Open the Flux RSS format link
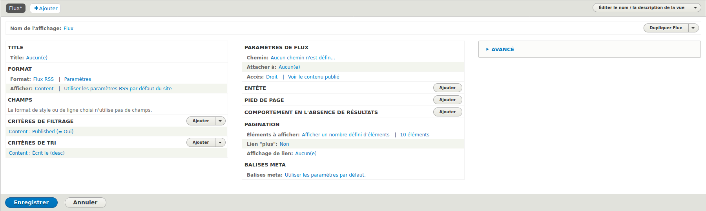Screen dimensions: 706x211 [43, 79]
